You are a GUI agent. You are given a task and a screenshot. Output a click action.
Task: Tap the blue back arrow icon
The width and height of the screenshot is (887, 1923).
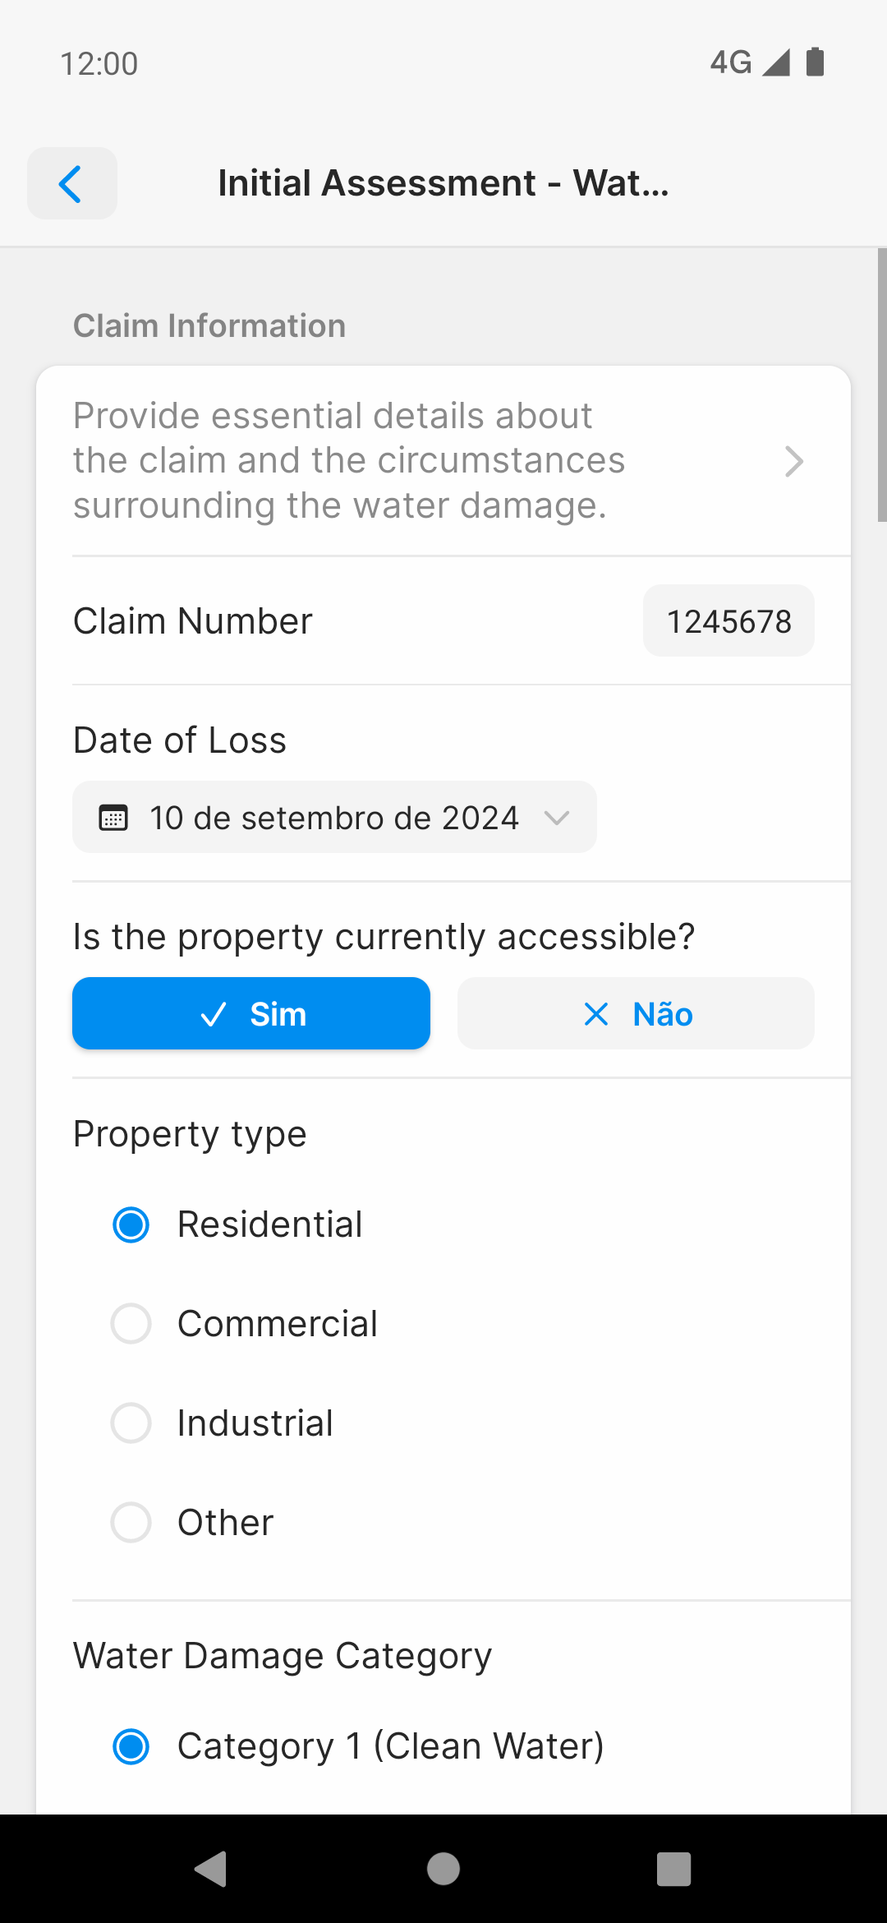71,183
